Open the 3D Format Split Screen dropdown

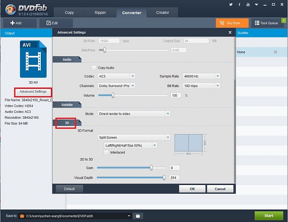134,137
